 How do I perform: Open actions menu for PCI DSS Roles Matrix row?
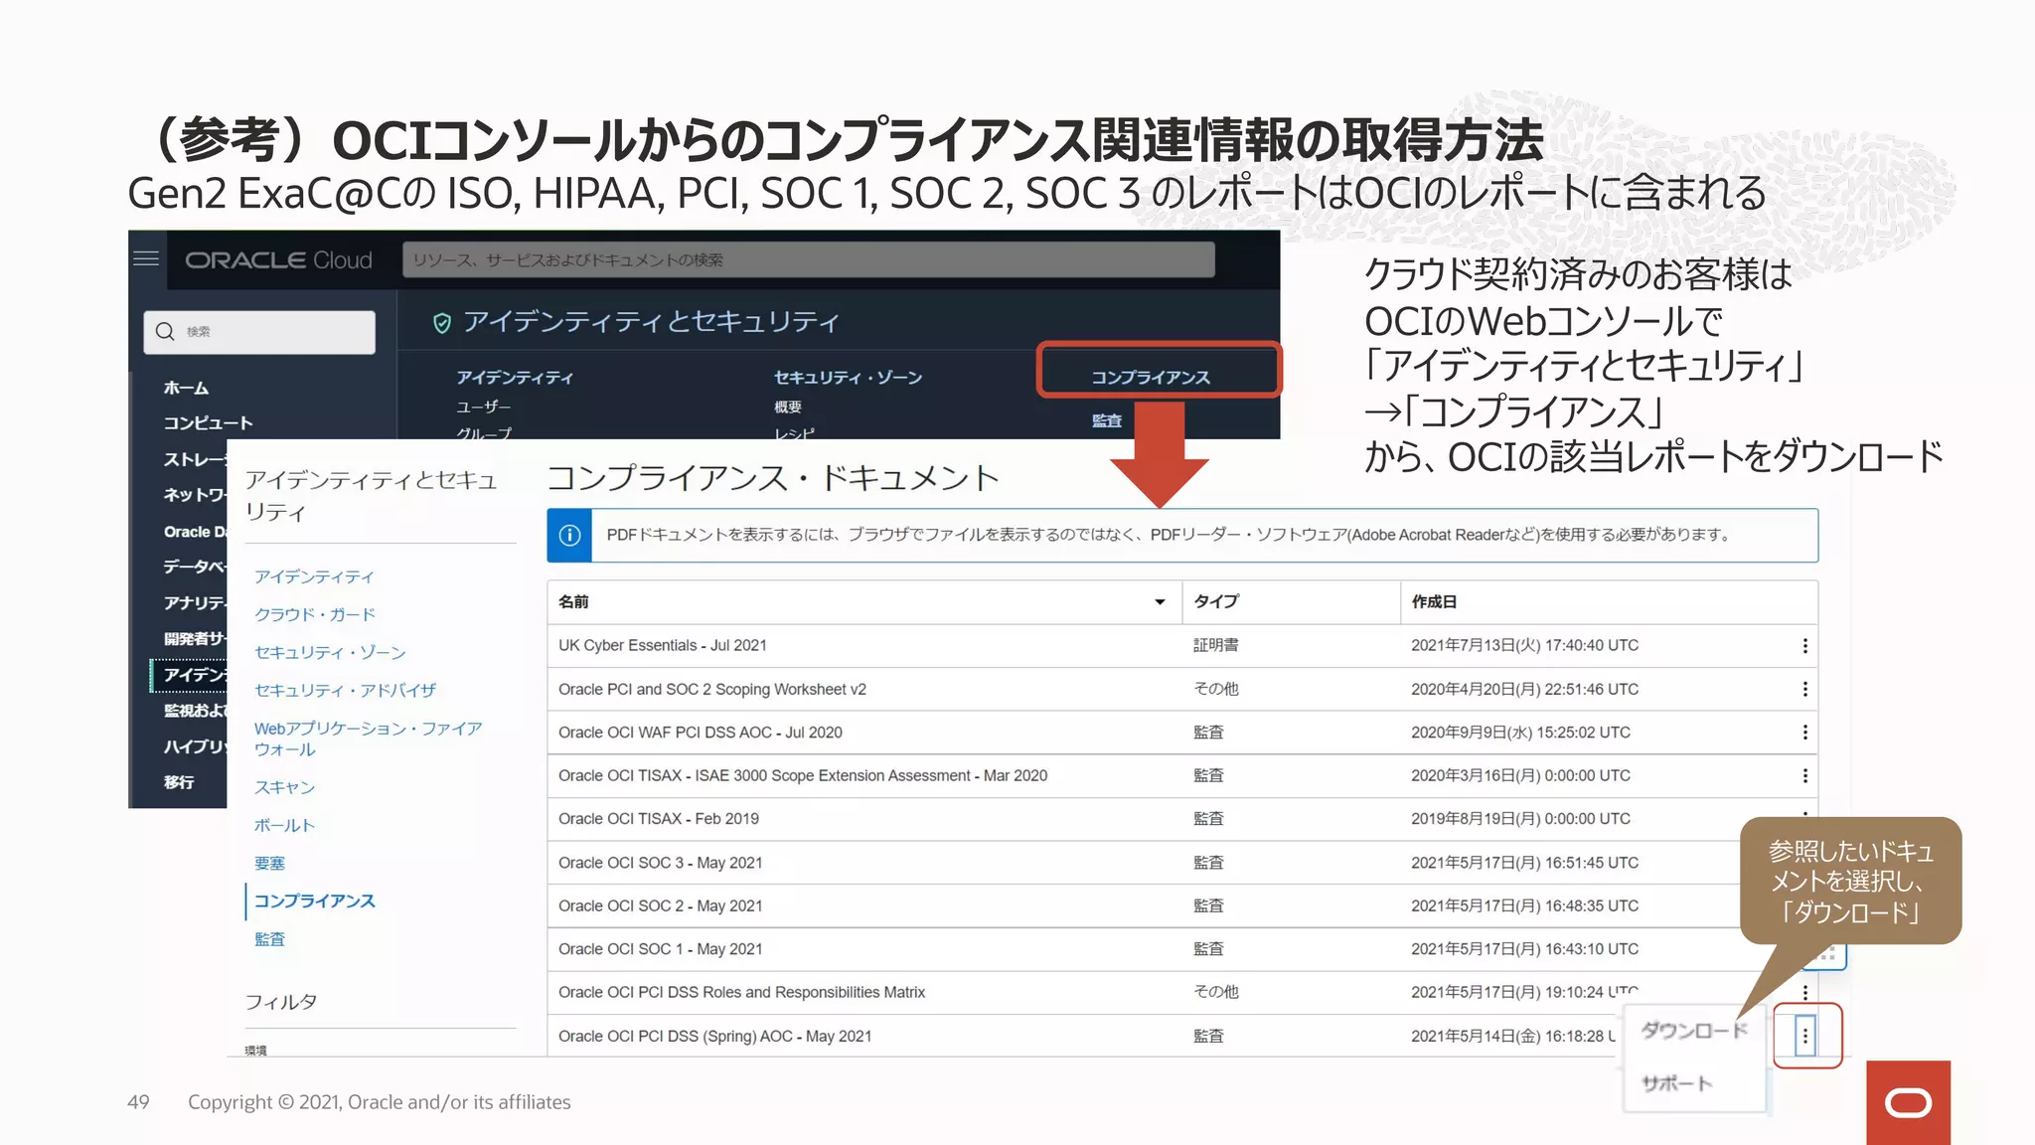(1804, 992)
